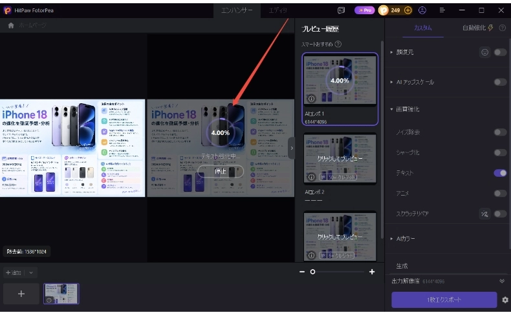
Task: Open the user account profile icon
Action: coord(422,10)
